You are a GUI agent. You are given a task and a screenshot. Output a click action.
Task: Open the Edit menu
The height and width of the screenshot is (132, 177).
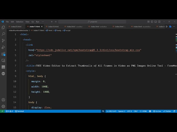[x=12, y=22]
